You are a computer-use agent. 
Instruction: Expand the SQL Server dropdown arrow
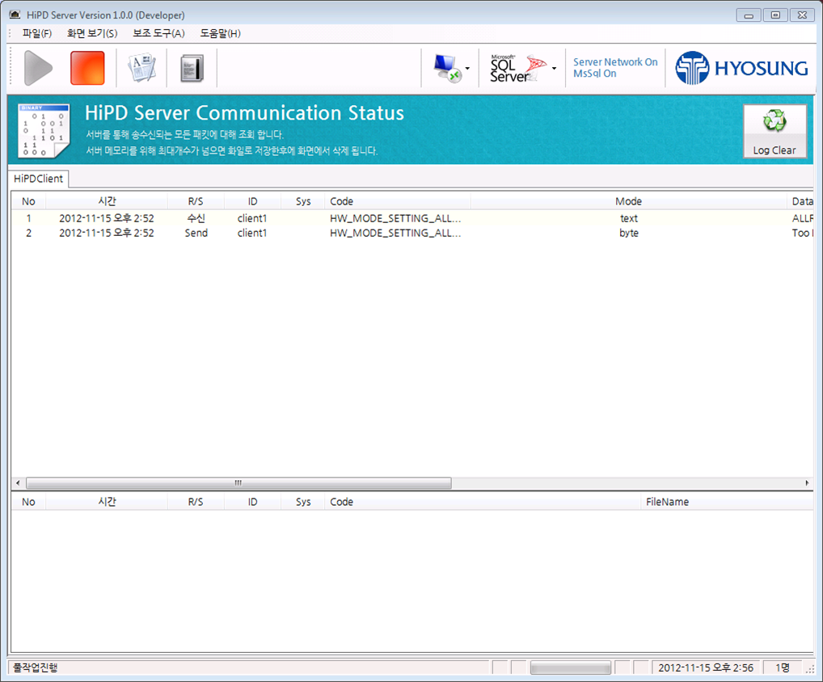click(554, 69)
